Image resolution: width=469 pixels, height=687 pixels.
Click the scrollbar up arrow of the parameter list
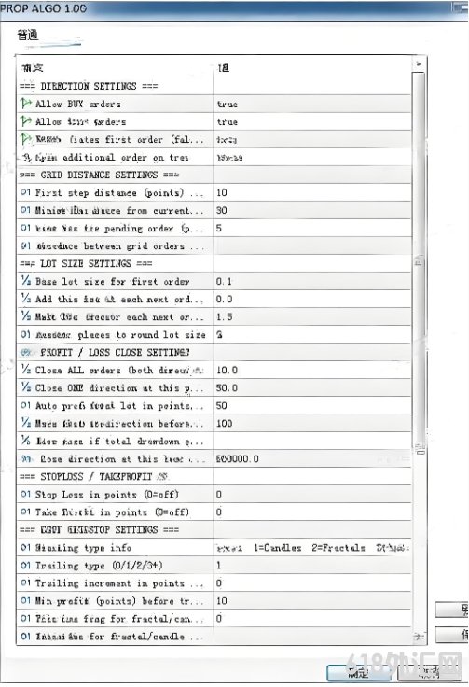419,64
